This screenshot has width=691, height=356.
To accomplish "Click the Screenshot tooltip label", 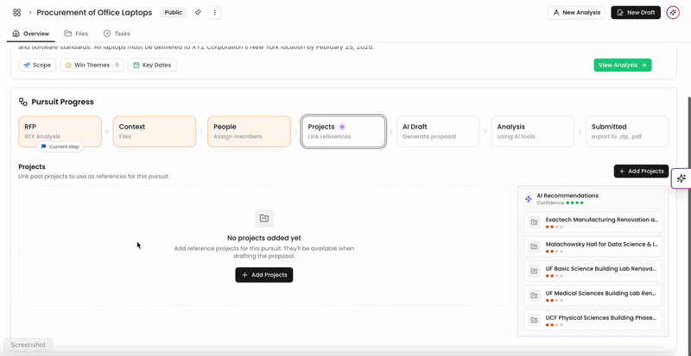I will coord(29,345).
